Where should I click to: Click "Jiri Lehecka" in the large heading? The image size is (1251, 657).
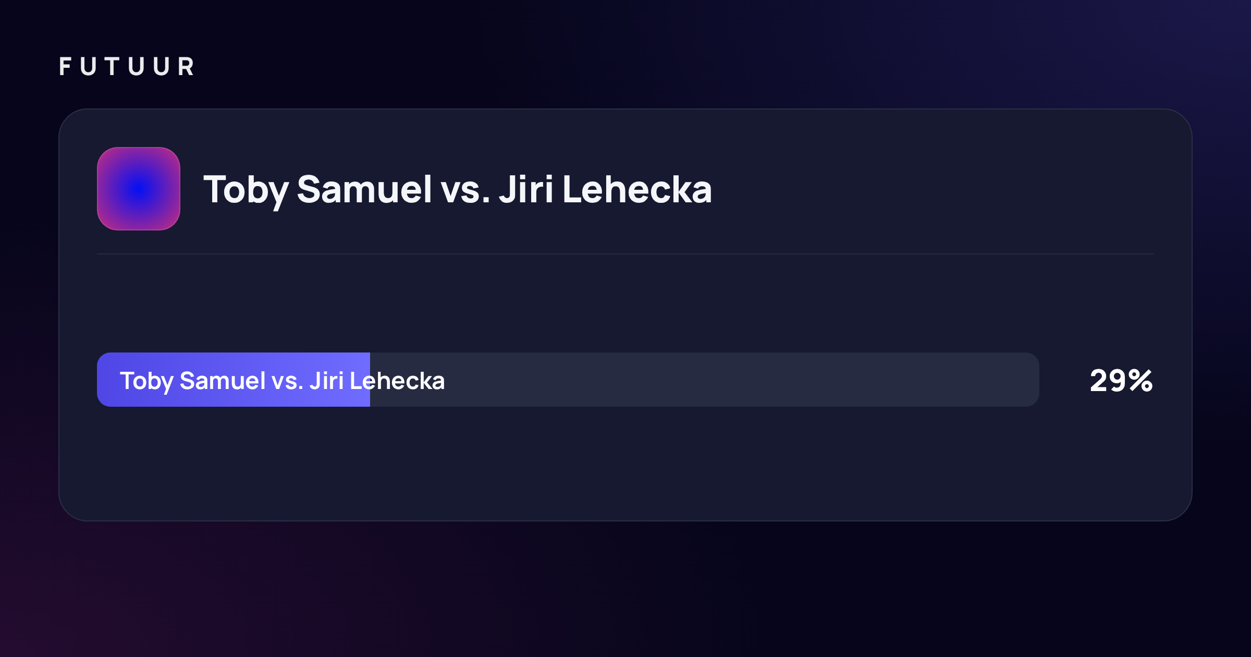pos(605,189)
